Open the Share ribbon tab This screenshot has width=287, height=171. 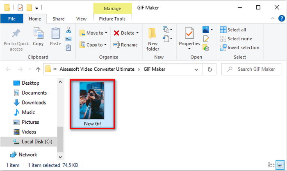pos(59,18)
